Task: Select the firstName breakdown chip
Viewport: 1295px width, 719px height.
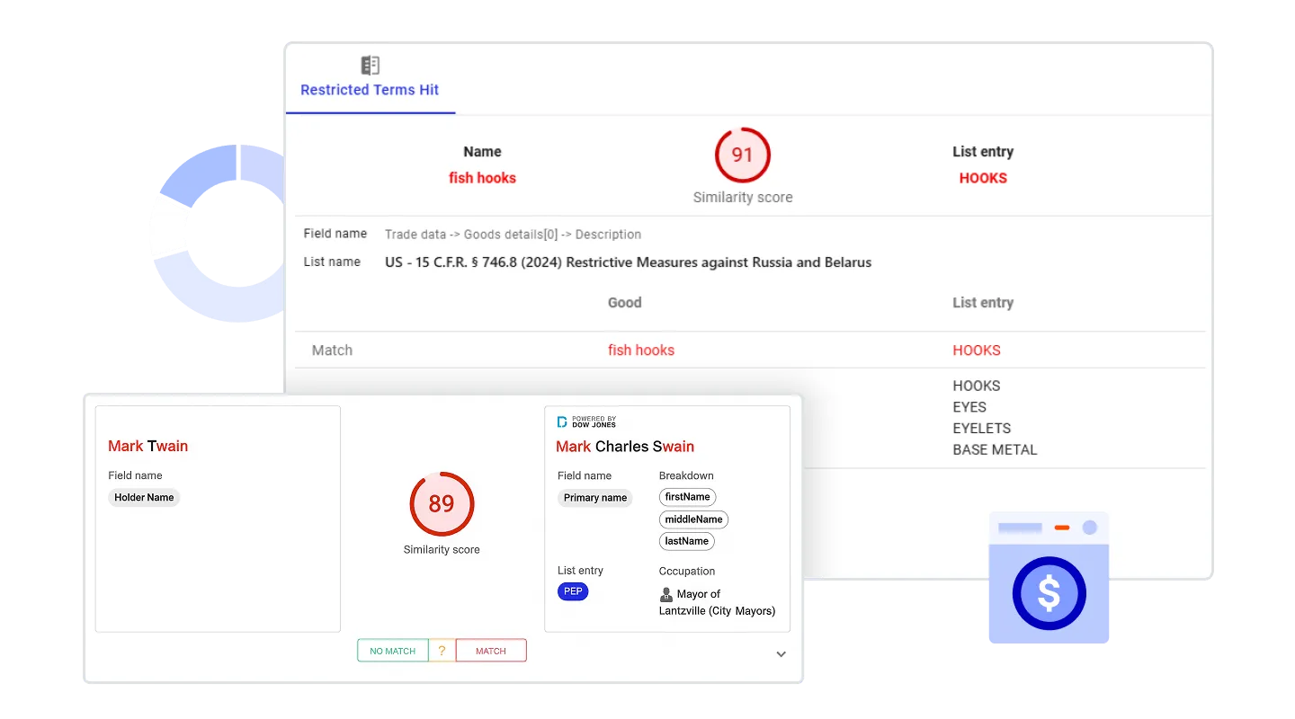Action: pos(687,497)
